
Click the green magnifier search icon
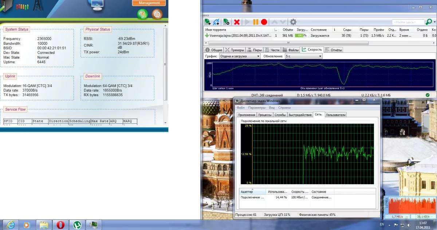[x=428, y=22]
